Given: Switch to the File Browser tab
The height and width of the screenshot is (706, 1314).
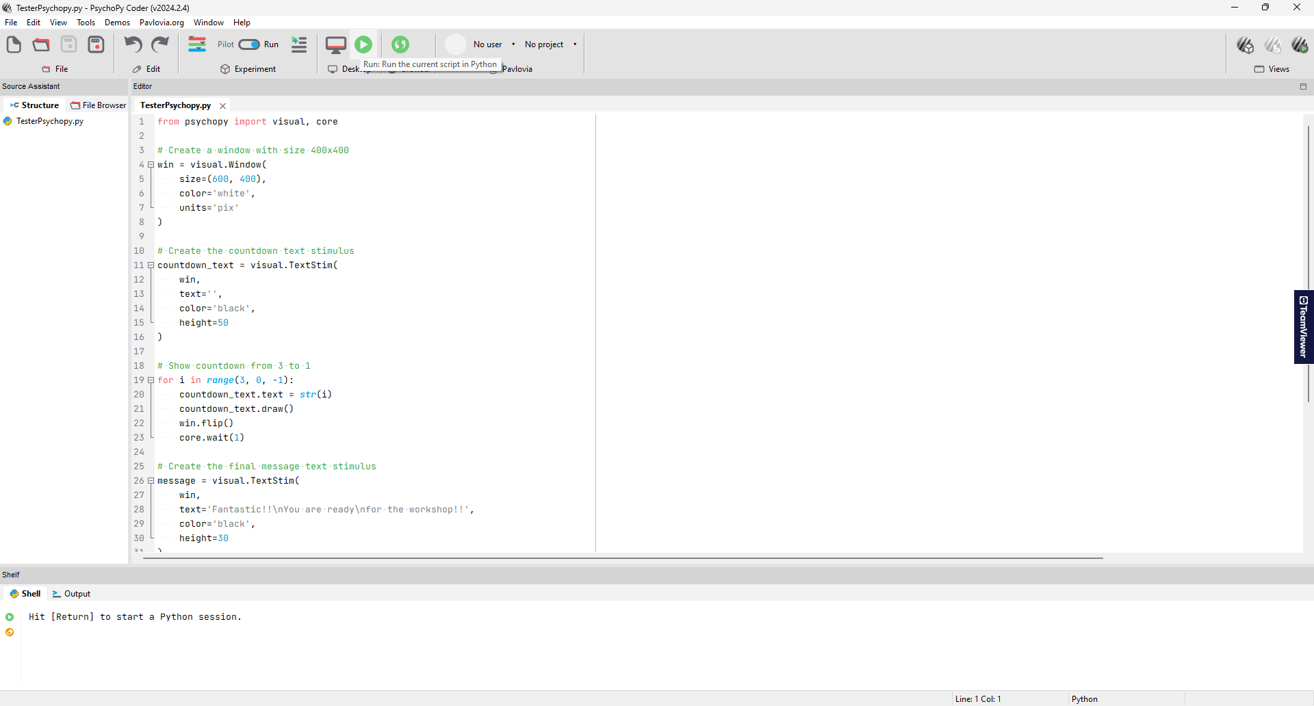Looking at the screenshot, I should [x=99, y=105].
